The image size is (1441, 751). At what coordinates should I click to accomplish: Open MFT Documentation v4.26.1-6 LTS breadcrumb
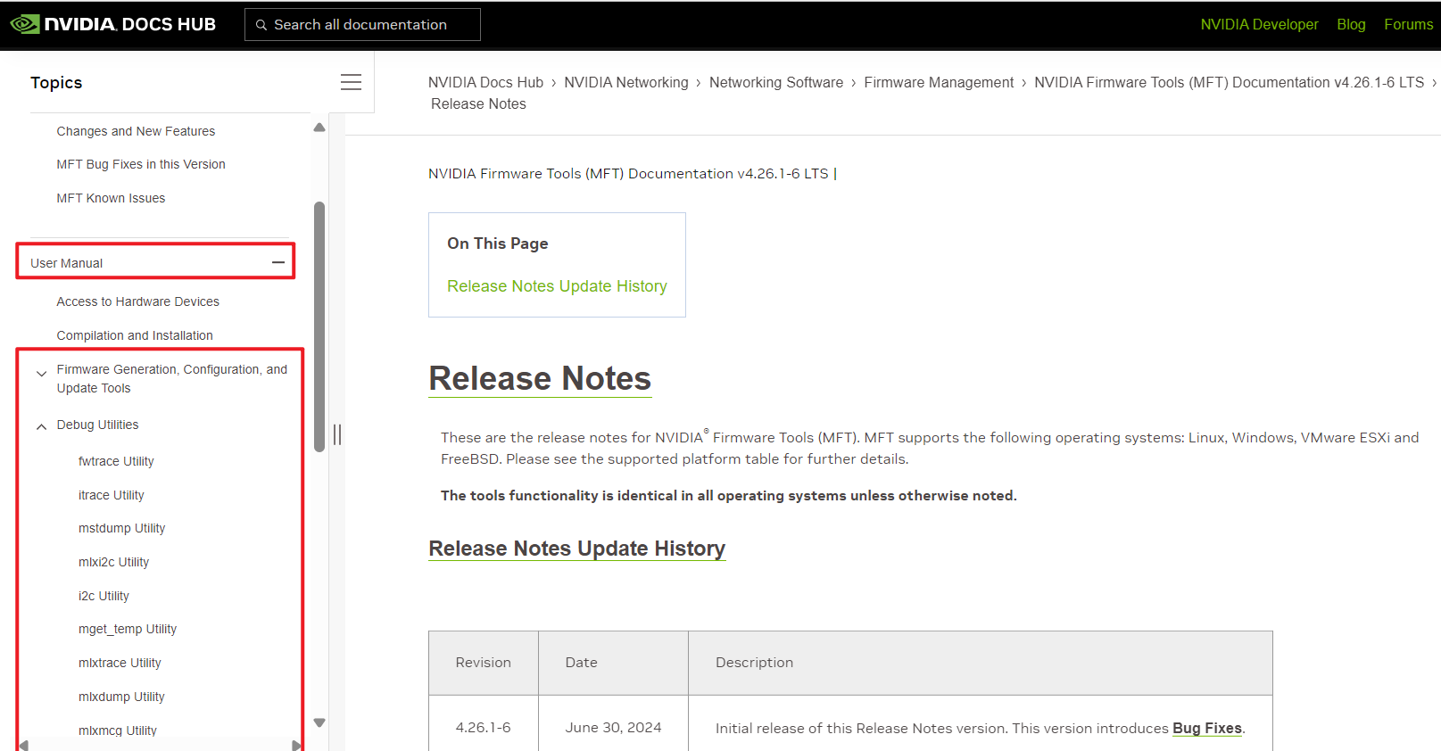coord(1229,82)
